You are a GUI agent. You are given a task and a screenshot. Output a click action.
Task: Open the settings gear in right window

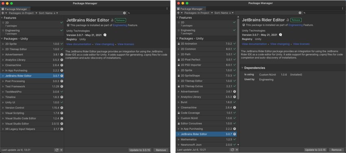coord(300,13)
